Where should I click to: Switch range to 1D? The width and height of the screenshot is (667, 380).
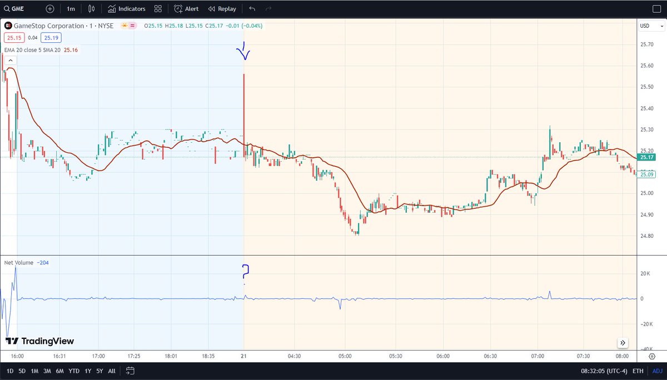coord(9,371)
